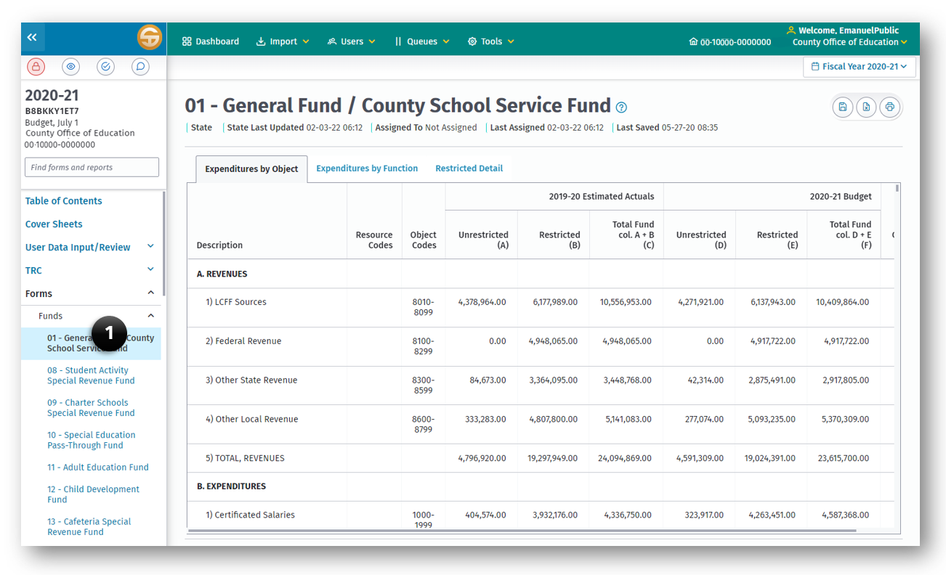
Task: Switch to the Expenditures by Function tab
Action: pos(367,168)
